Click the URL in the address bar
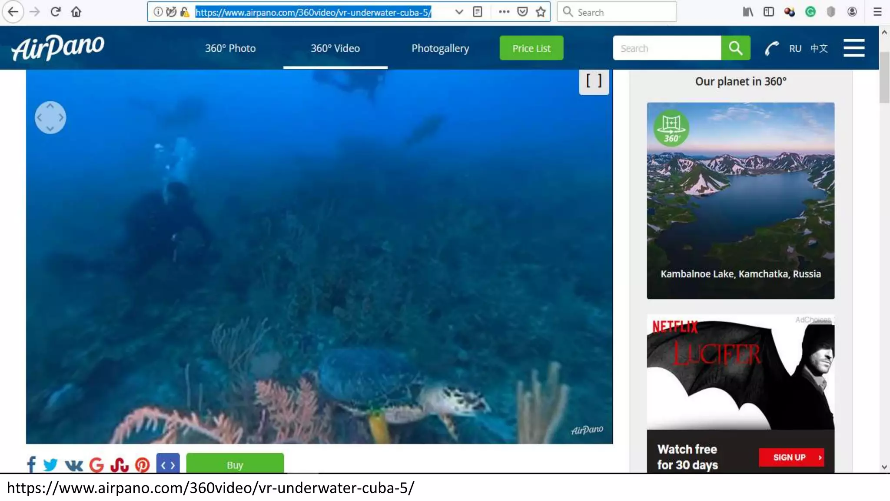Screen dimensions: 890x501 click(313, 12)
